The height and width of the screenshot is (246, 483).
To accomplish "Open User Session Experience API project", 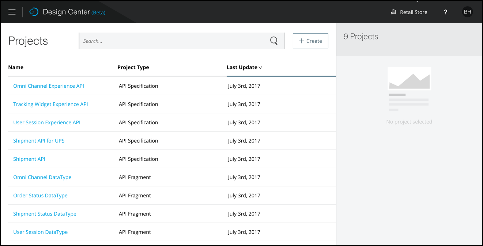I will (47, 122).
